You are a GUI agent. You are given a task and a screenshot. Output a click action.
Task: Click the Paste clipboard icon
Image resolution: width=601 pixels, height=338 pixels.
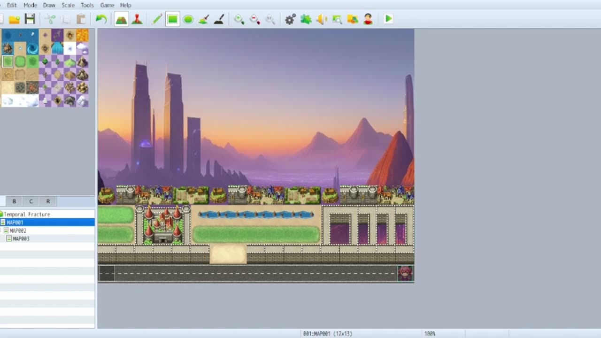coord(81,19)
